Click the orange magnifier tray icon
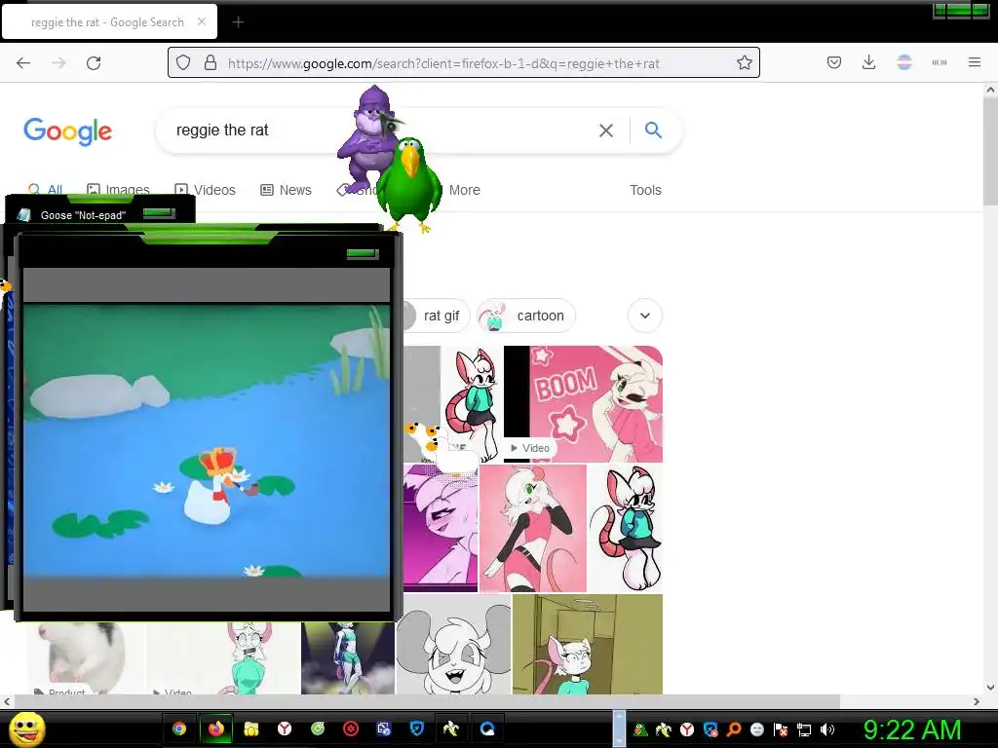Viewport: 998px width, 748px height. point(734,729)
